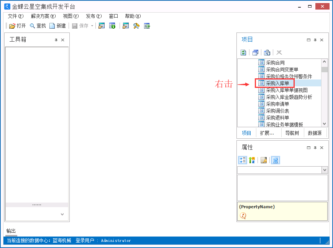Switch to the 导航树 tab
333x248 pixels.
[x=292, y=133]
